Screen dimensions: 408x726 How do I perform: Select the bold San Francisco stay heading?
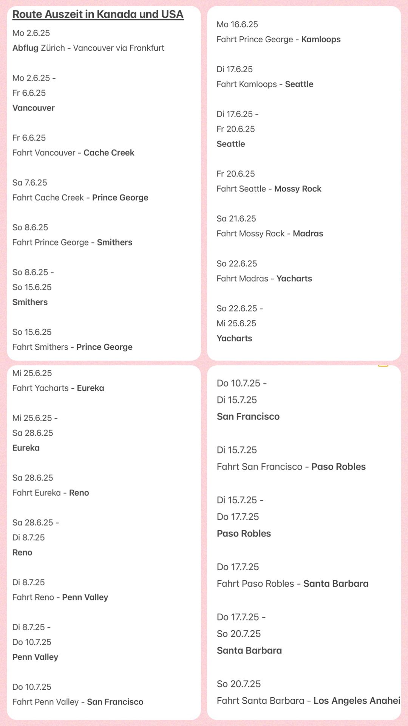(248, 417)
